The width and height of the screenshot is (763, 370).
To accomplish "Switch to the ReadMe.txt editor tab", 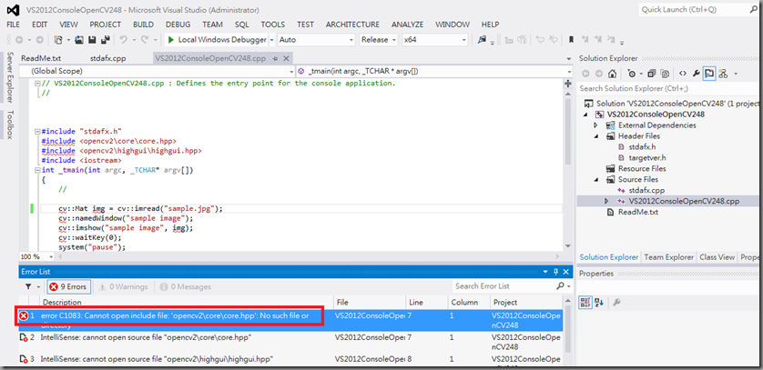I will click(x=41, y=58).
